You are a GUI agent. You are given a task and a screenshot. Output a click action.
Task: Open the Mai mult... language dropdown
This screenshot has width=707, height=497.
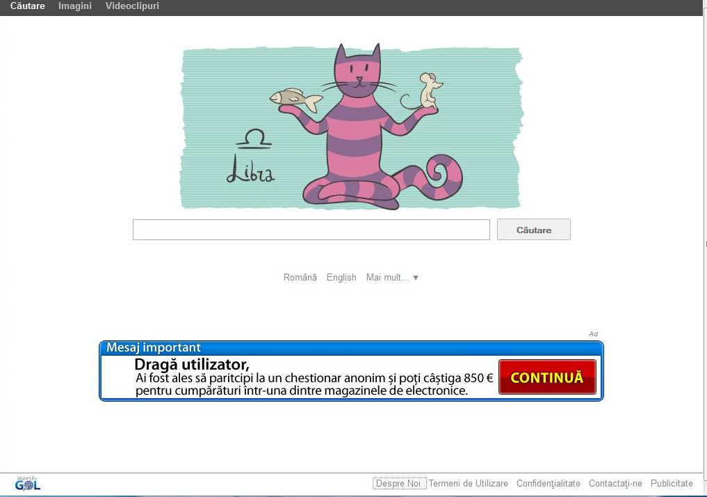387,277
